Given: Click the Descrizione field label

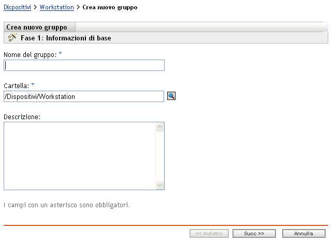Looking at the screenshot, I should click(x=22, y=116).
